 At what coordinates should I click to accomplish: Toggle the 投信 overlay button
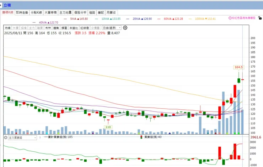(x=24, y=28)
